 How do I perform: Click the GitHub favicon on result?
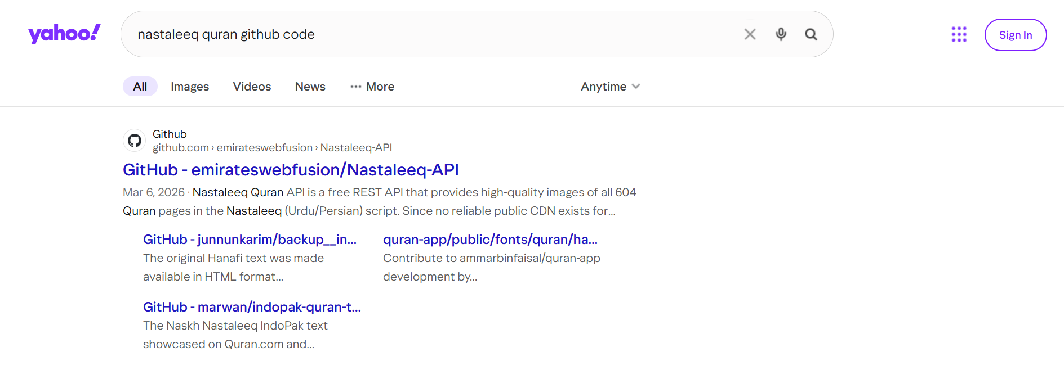coord(135,141)
